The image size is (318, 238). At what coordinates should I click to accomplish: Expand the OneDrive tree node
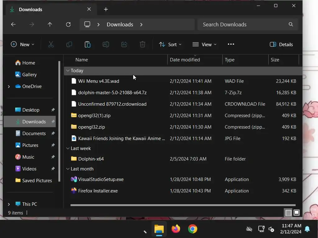[9, 86]
